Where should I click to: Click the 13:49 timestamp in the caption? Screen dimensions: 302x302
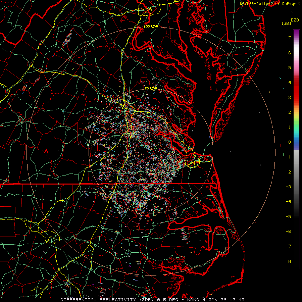click(x=237, y=300)
